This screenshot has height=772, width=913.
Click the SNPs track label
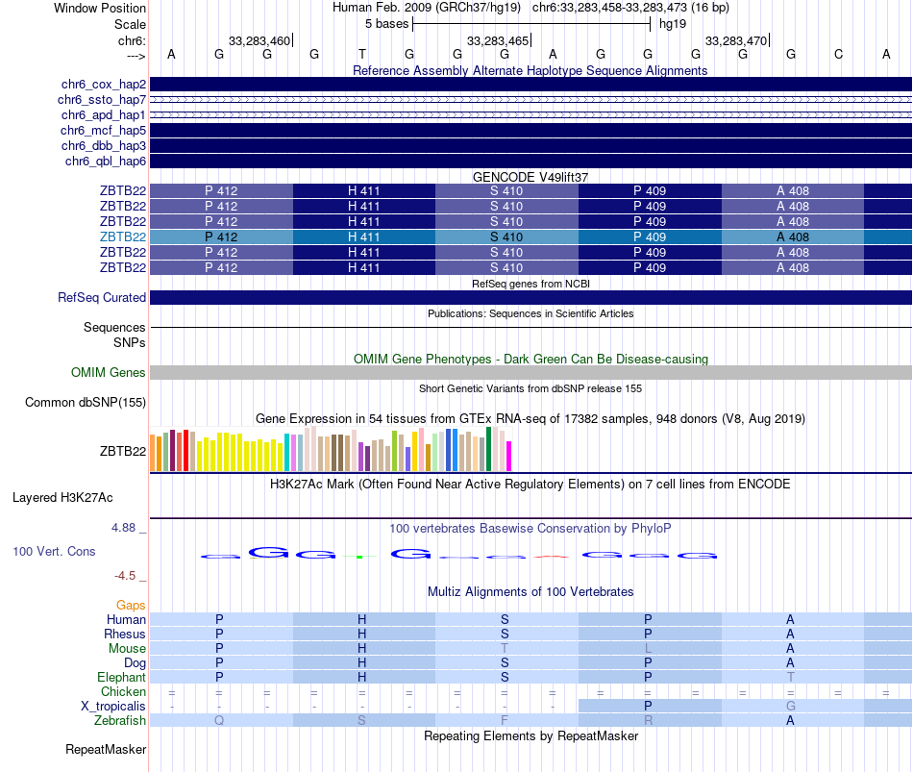130,342
